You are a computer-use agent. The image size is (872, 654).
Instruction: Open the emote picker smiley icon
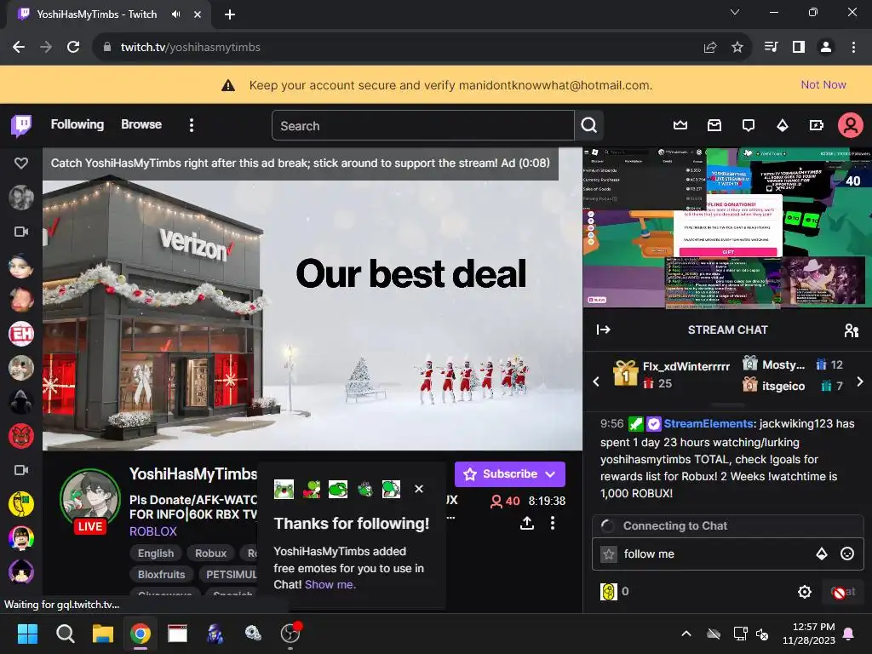[x=847, y=554]
